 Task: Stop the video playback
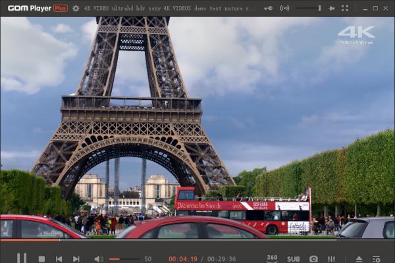point(42,259)
